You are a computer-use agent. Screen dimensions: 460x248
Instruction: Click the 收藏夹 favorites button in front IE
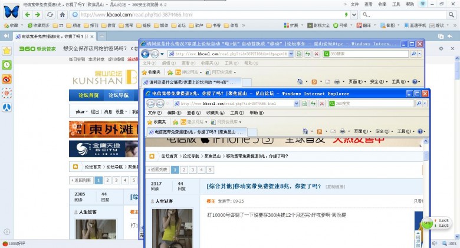tap(157, 122)
